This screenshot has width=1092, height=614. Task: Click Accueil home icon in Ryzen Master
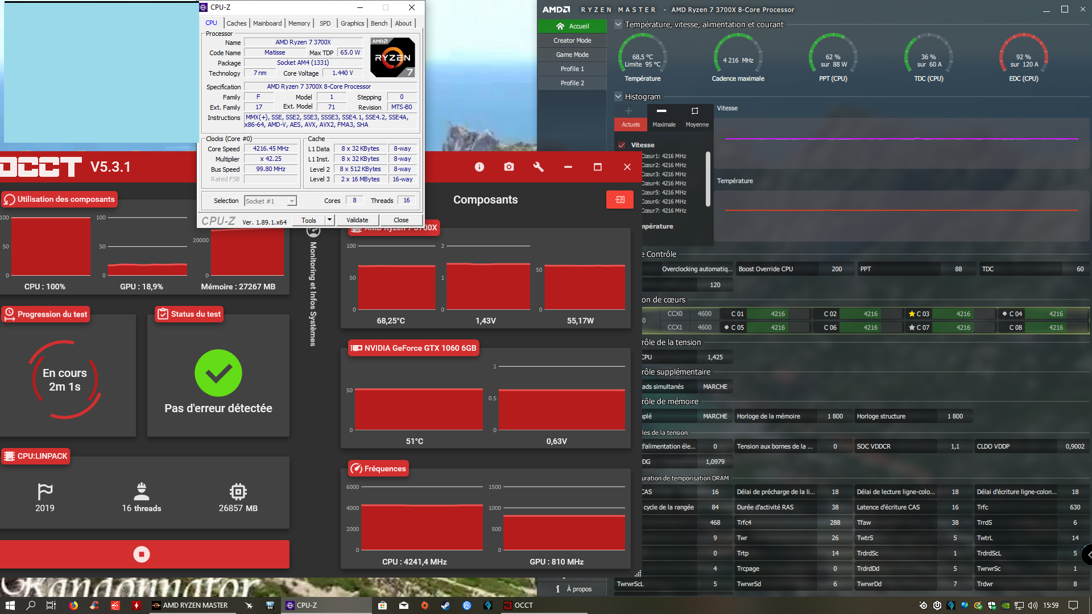tap(560, 26)
